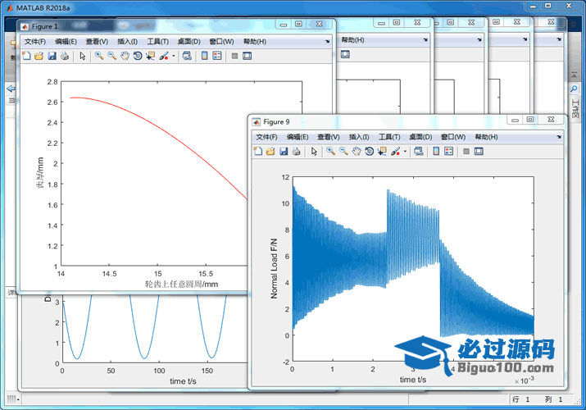Enable Zoom In mode in Figure 9
This screenshot has width=586, height=410.
click(x=330, y=151)
